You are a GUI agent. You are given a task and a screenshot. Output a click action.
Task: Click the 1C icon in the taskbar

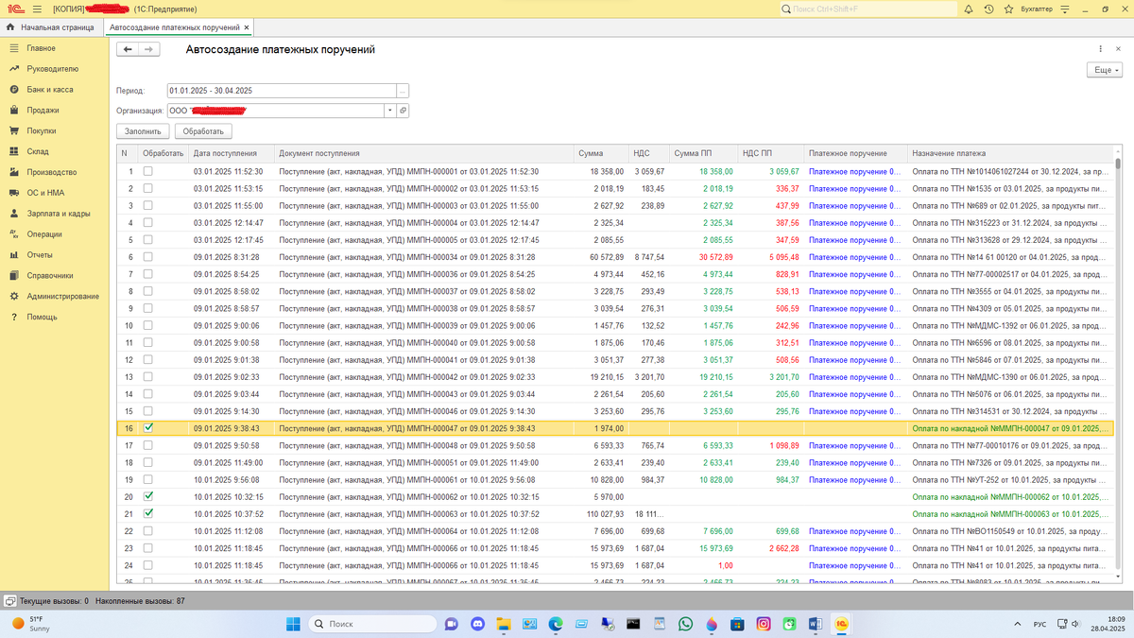click(x=840, y=624)
